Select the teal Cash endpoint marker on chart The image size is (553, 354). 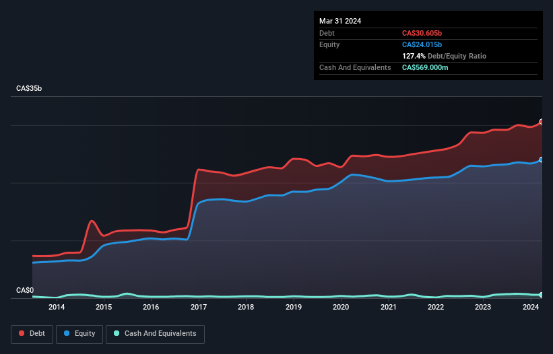542,295
